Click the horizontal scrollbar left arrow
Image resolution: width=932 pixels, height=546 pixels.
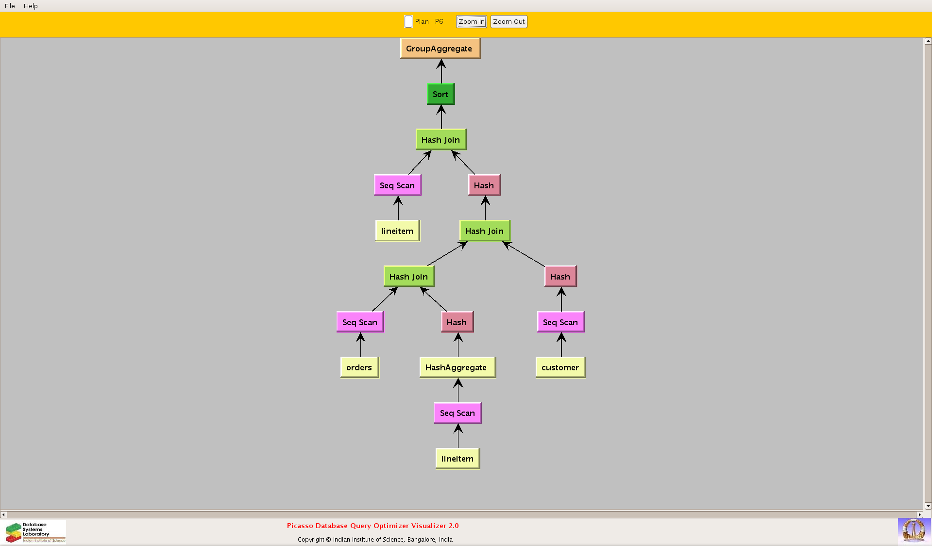tap(3, 514)
